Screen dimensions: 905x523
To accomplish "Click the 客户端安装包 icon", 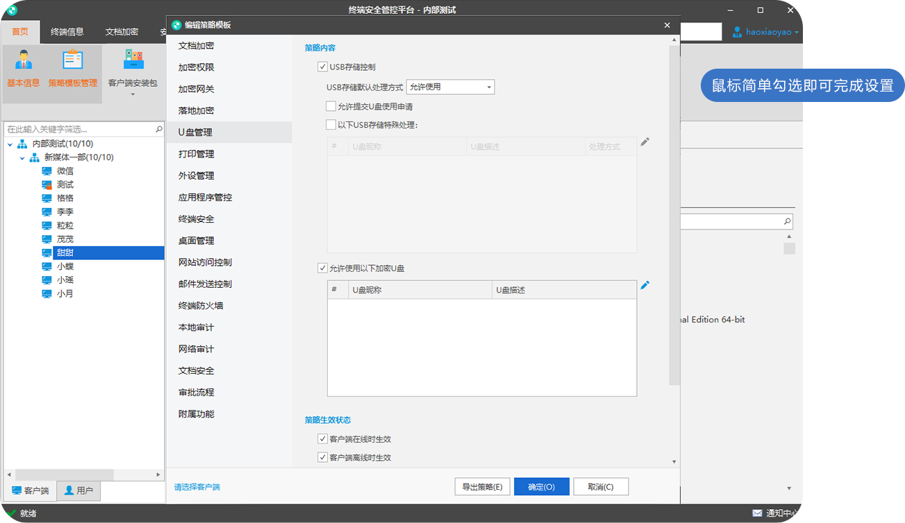I will tap(133, 61).
